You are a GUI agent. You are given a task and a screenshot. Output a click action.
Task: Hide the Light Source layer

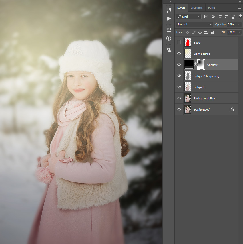coord(179,53)
